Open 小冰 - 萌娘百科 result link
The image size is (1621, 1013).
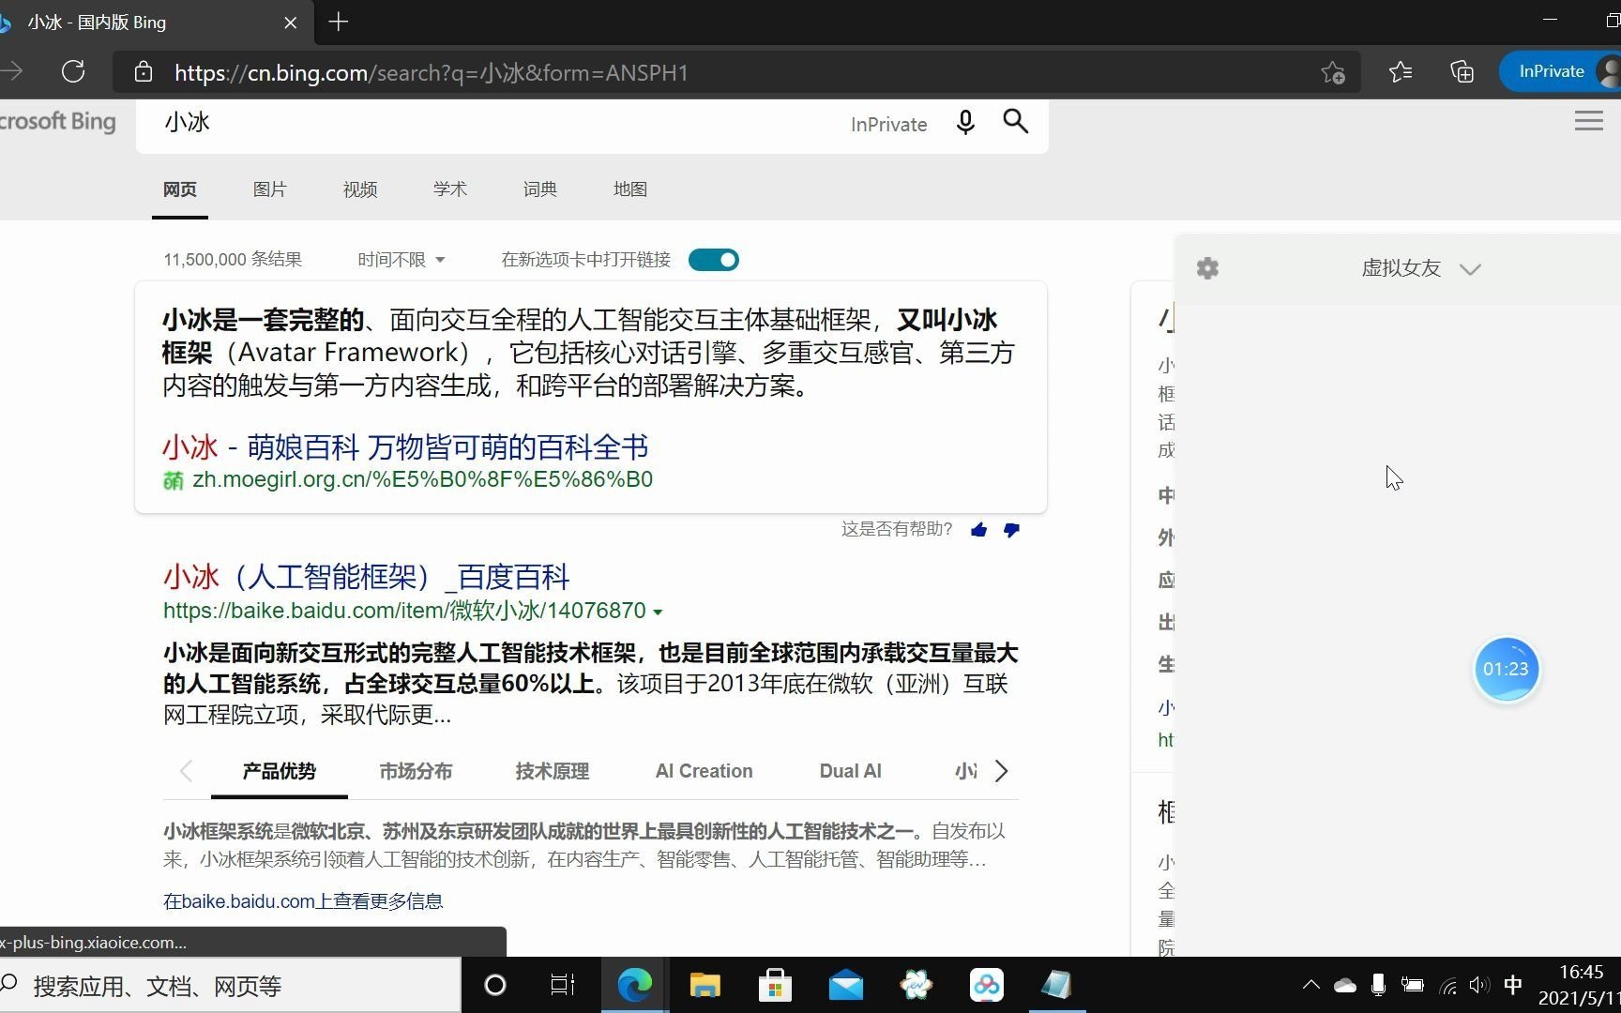point(405,447)
